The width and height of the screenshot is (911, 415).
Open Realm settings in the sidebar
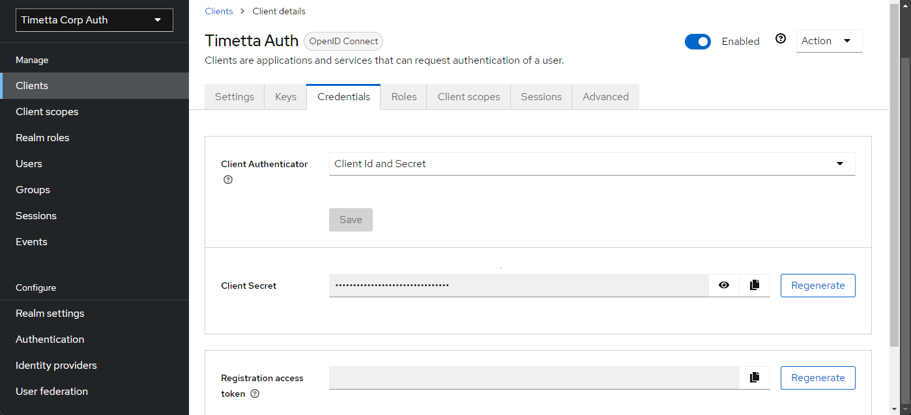coord(94,314)
